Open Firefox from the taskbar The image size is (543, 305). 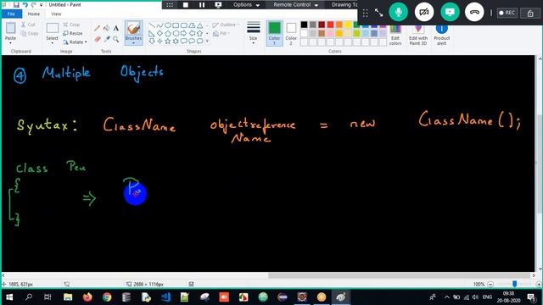[87, 297]
